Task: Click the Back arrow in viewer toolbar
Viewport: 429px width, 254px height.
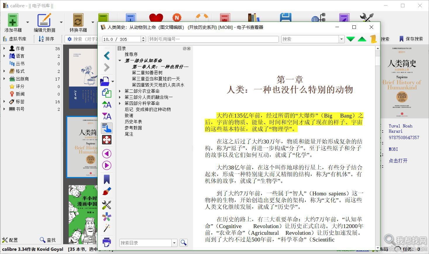Action: (107, 56)
